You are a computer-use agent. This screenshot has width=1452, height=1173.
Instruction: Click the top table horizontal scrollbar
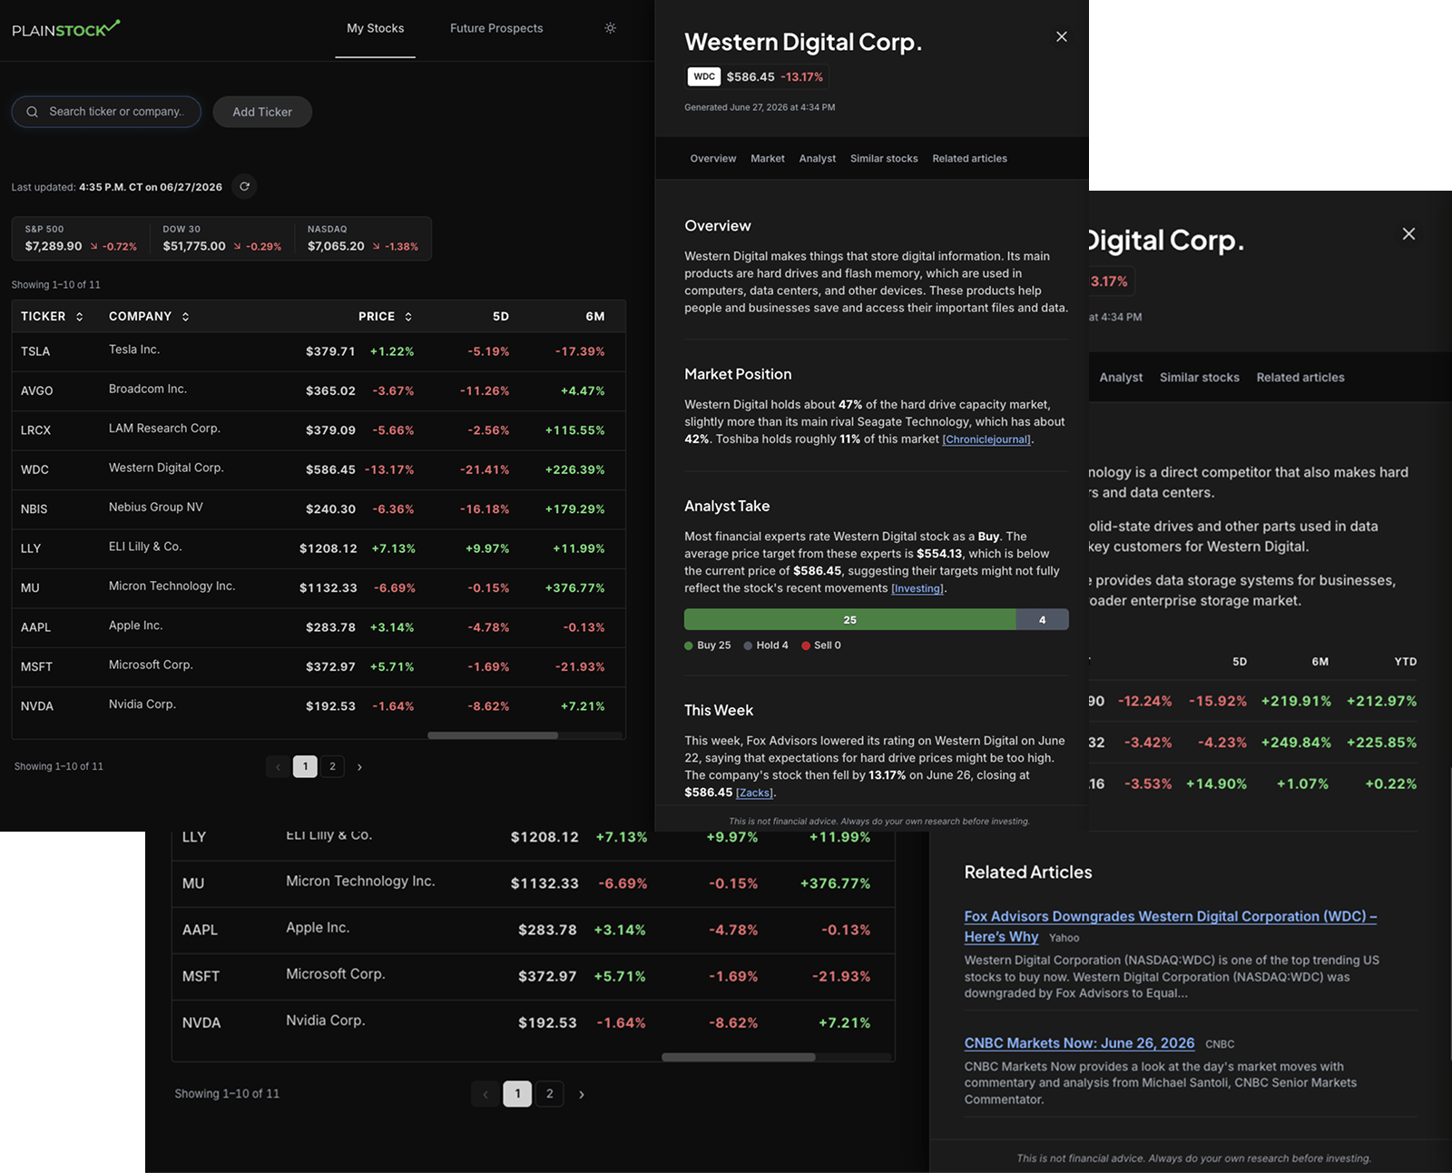click(493, 735)
